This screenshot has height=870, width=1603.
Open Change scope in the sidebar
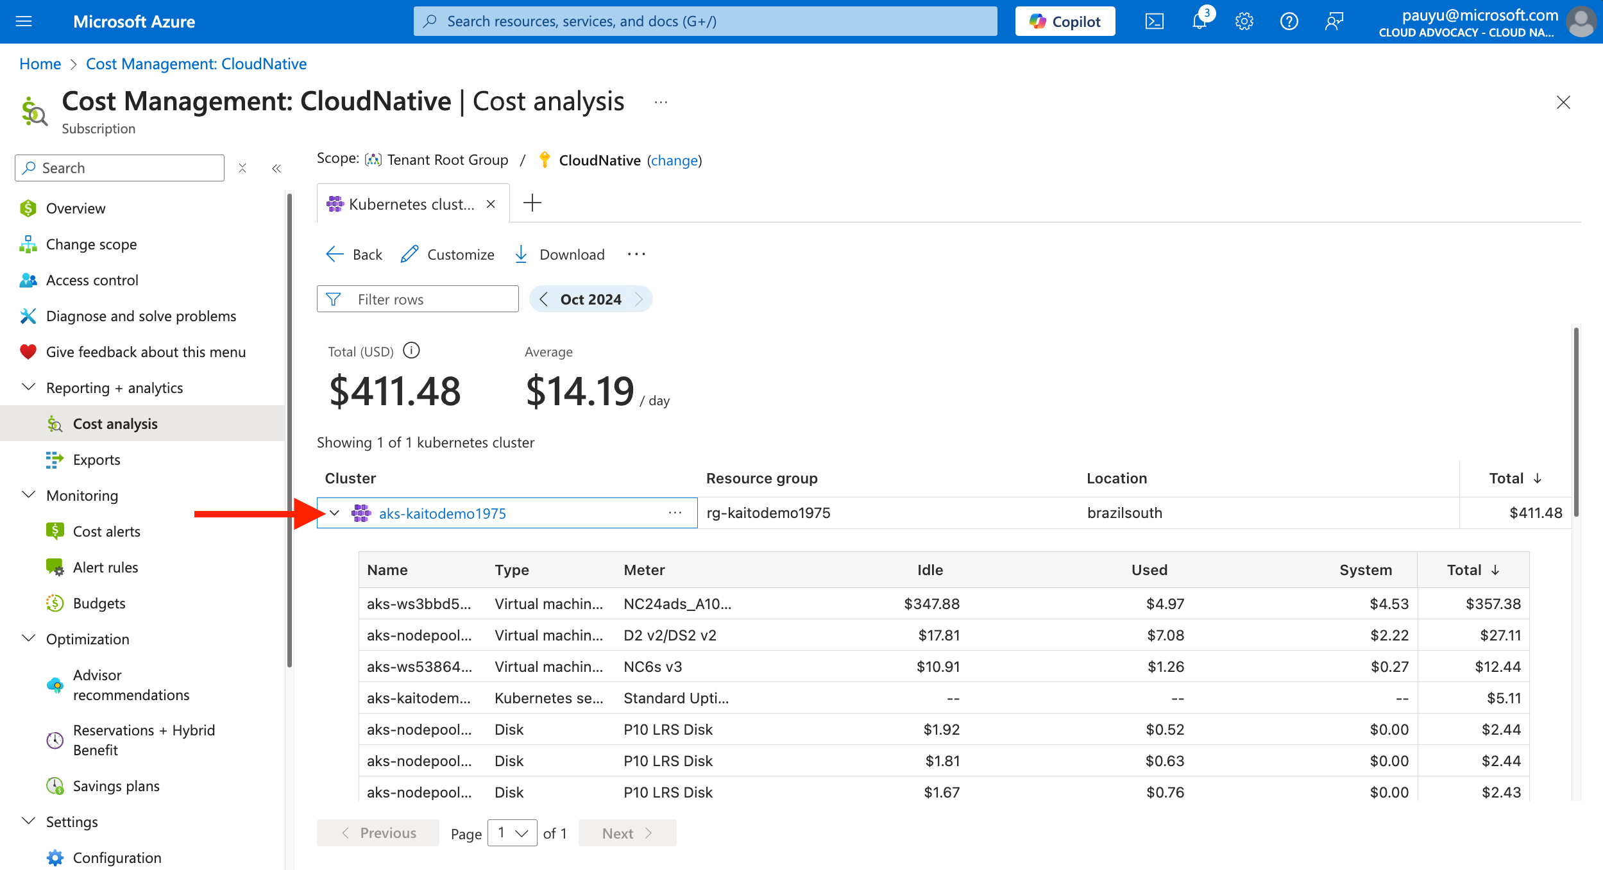142,244
